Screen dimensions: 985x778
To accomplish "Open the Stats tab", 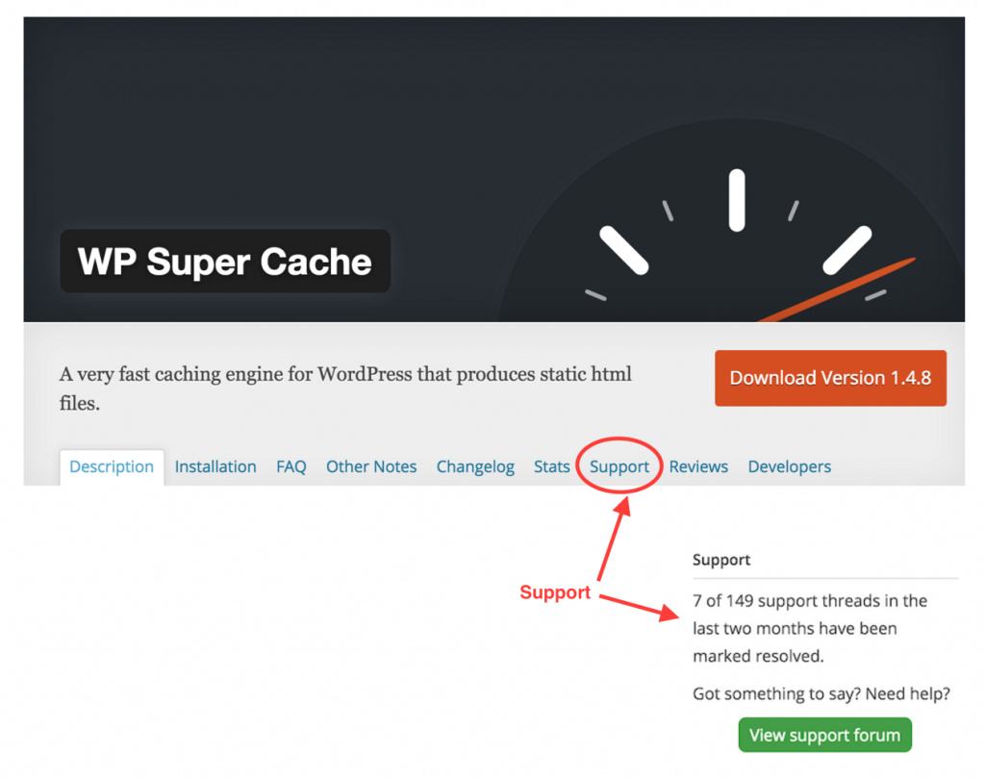I will [x=551, y=466].
